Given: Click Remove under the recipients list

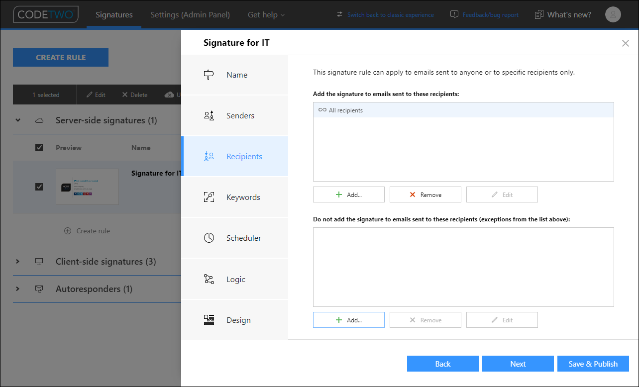Looking at the screenshot, I should [x=426, y=194].
